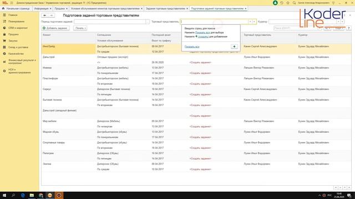Click the standalone Показать все link beside plus button
This screenshot has height=199, width=355.
click(192, 46)
